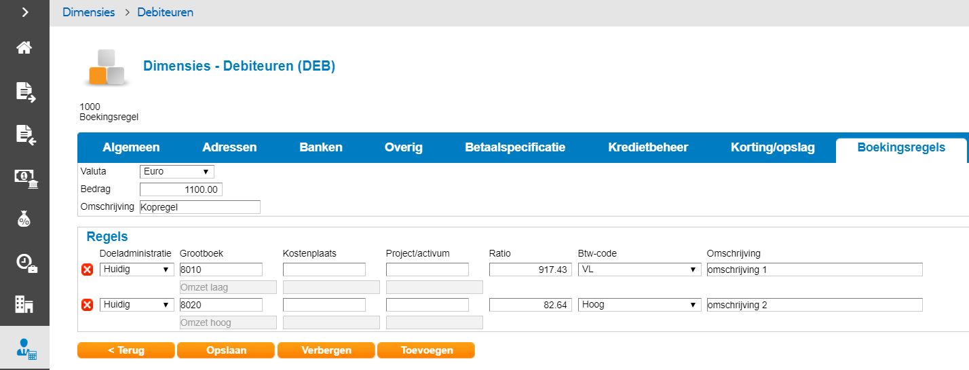Open the VL Btw-code dropdown
This screenshot has width=969, height=370.
pos(639,270)
